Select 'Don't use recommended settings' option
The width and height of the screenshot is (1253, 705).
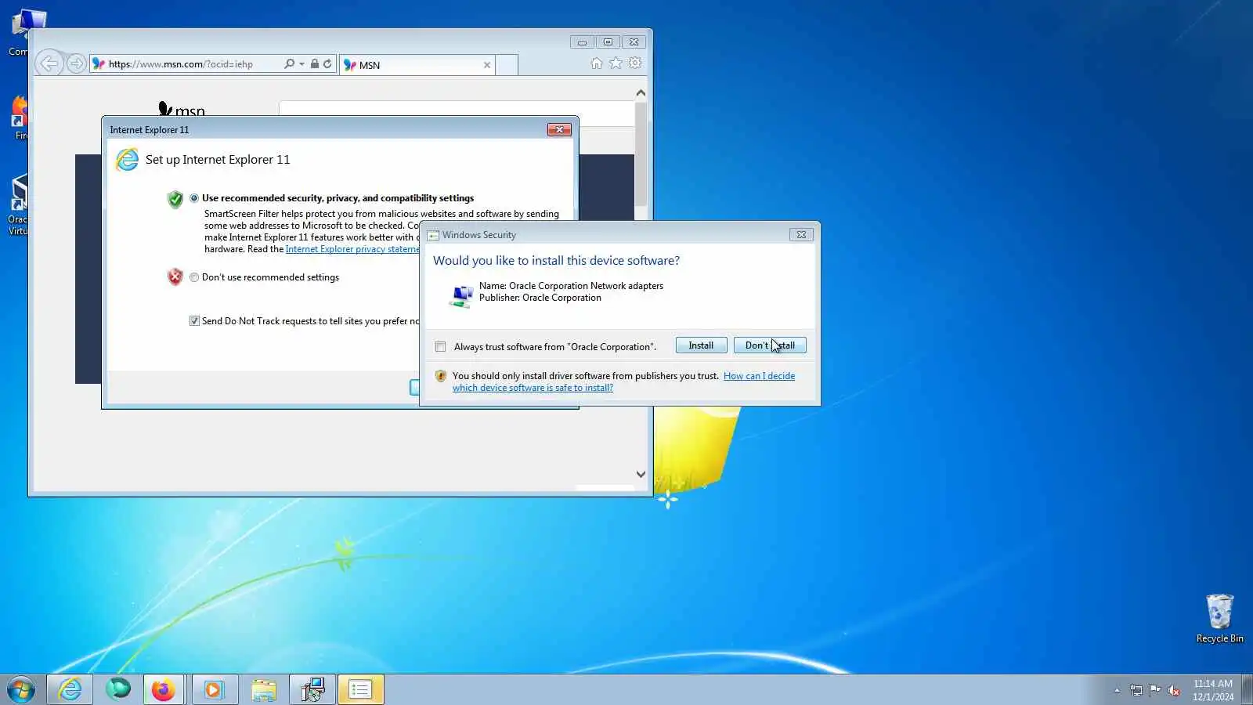click(194, 277)
